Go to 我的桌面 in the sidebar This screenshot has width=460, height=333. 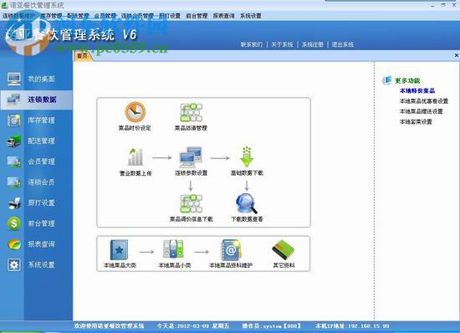[37, 79]
